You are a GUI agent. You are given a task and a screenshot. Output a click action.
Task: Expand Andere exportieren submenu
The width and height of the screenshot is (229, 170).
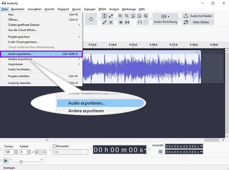pyautogui.click(x=42, y=59)
